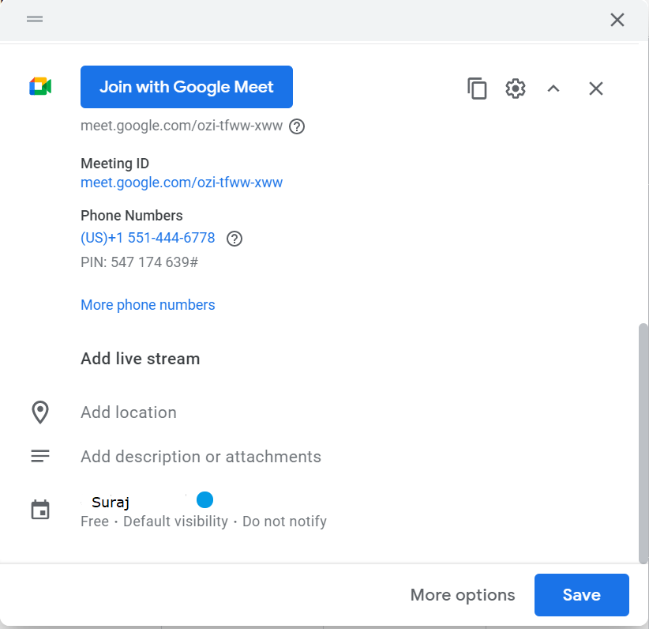This screenshot has width=649, height=629.
Task: Open the Meeting ID link meet.google.com/ozi-tfww-xww
Action: (x=182, y=183)
